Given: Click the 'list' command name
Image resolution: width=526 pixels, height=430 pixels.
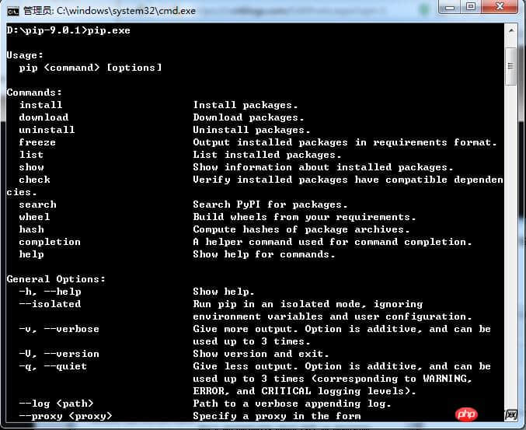Looking at the screenshot, I should [x=31, y=155].
